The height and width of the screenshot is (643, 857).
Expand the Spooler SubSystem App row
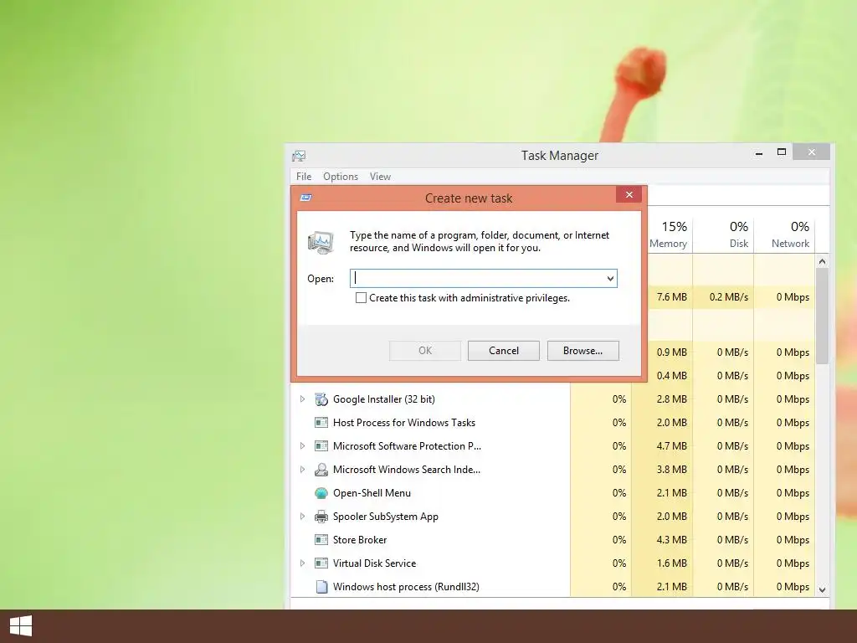click(x=302, y=517)
